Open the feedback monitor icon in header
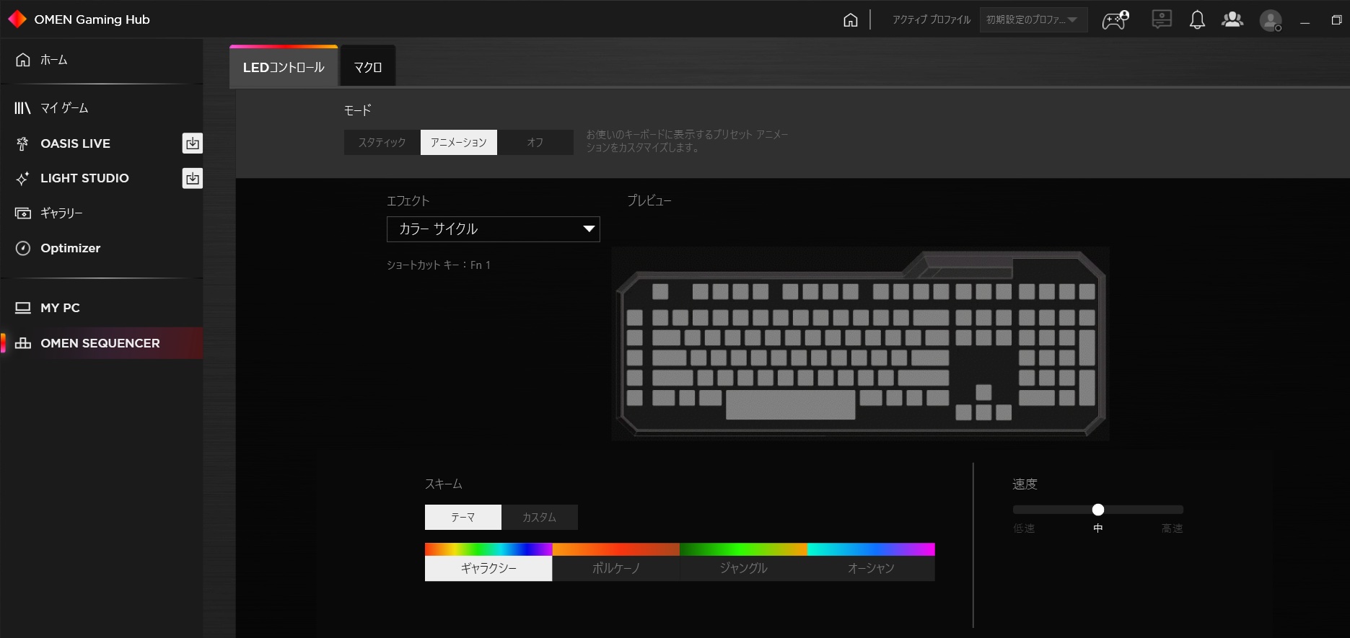 1162,19
